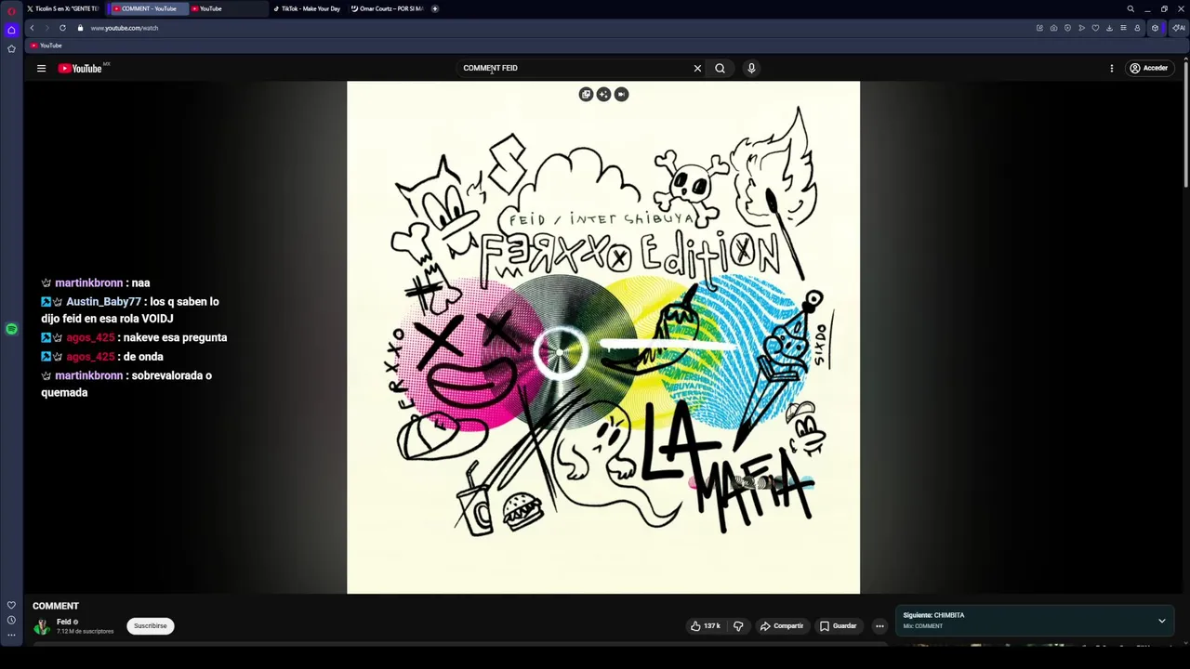Image resolution: width=1190 pixels, height=669 pixels.
Task: Open more actions ellipsis beside Guardar
Action: [879, 626]
